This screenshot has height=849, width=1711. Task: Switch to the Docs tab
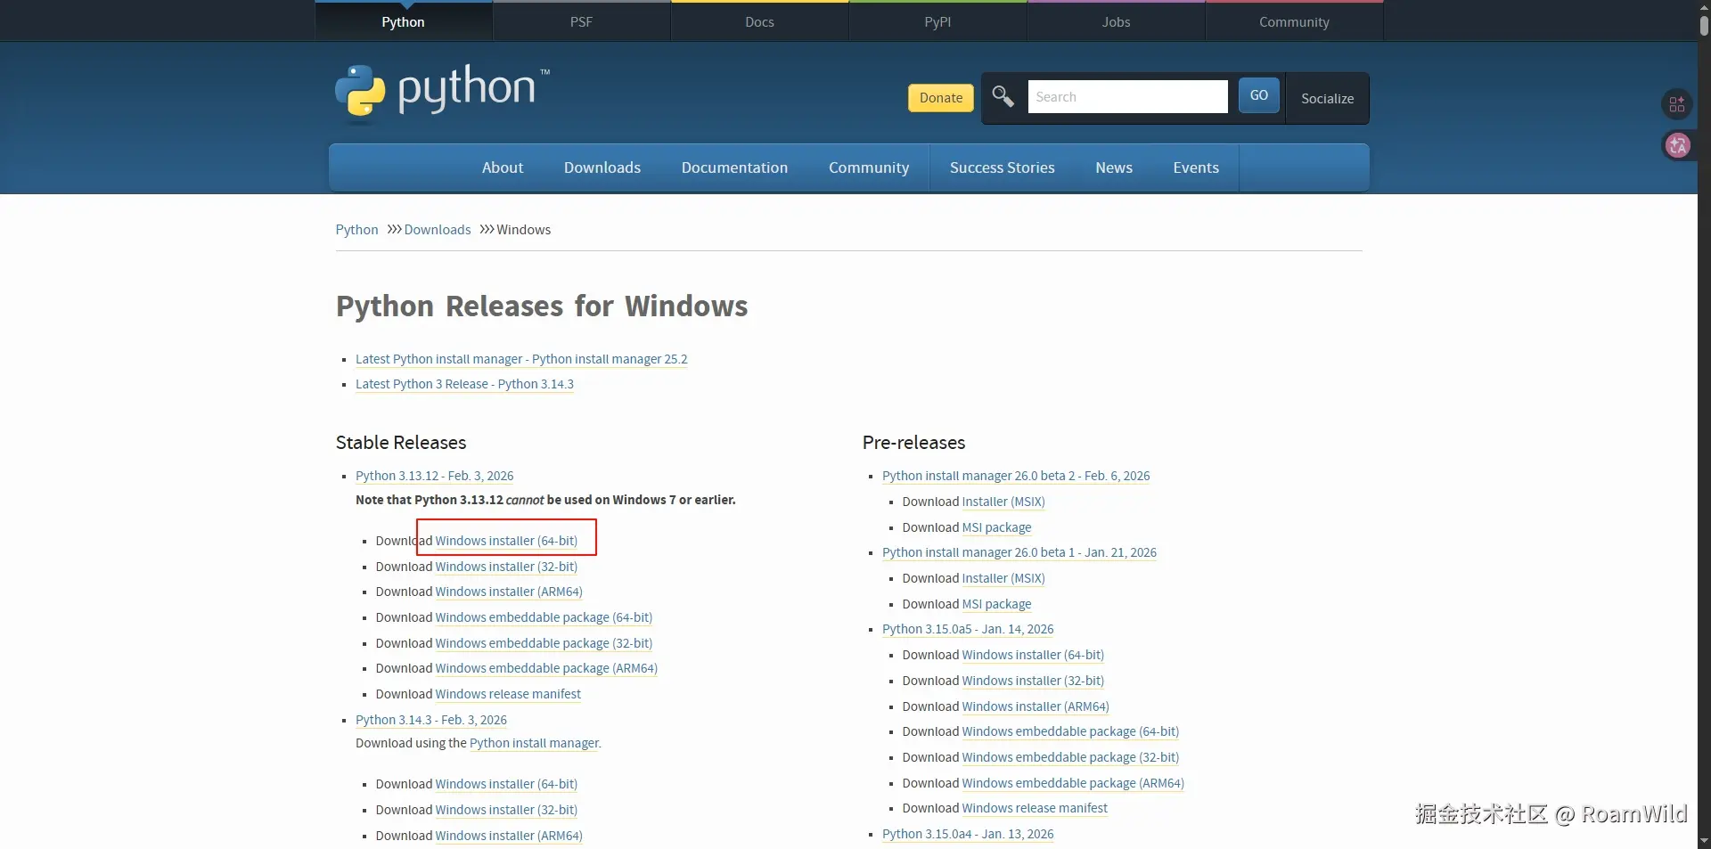(x=760, y=22)
